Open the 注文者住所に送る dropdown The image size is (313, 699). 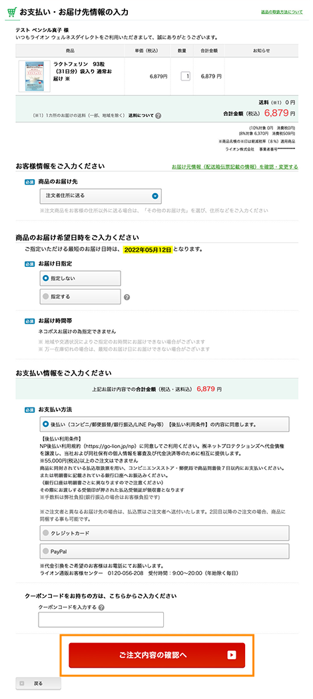coord(101,196)
